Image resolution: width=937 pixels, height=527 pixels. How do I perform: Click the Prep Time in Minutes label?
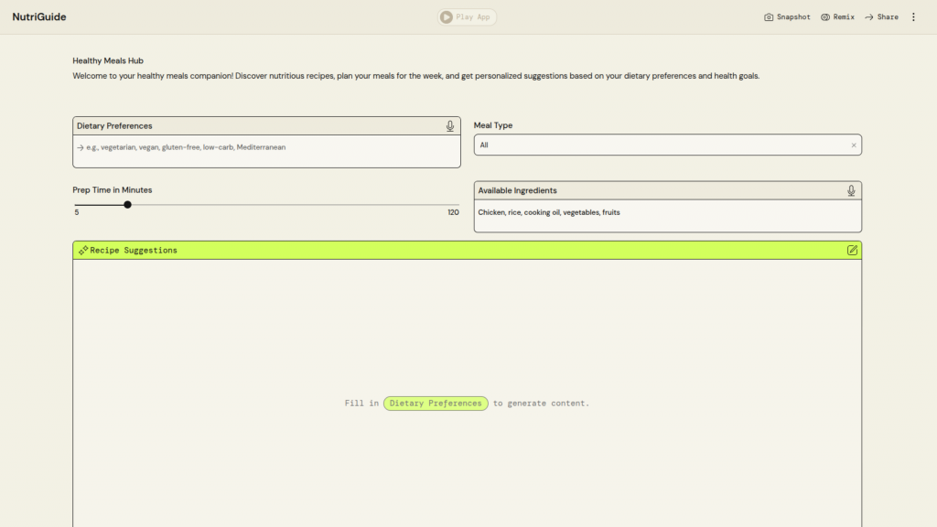click(113, 190)
